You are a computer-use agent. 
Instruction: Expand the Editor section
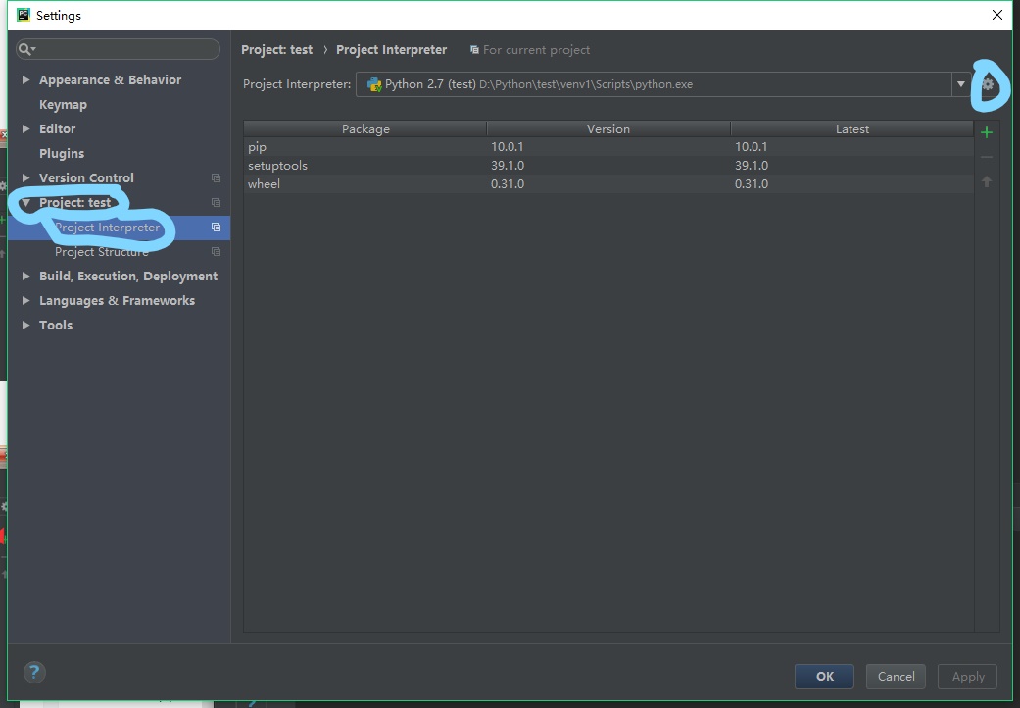25,128
